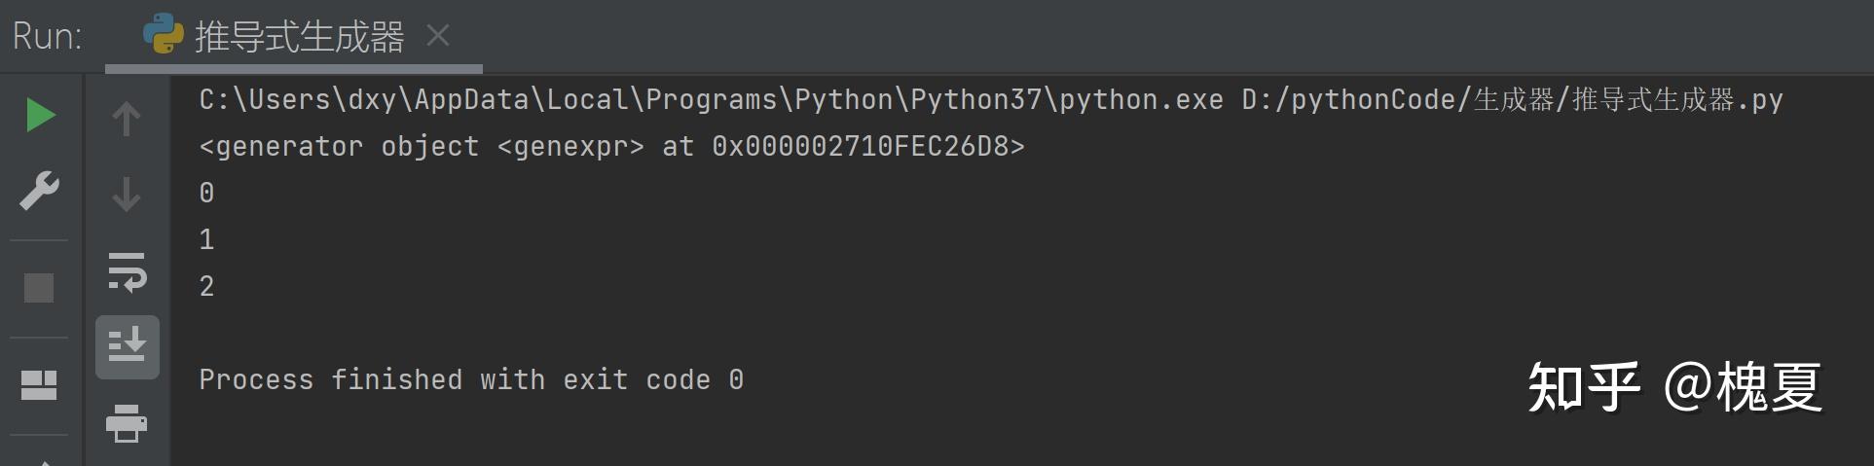The height and width of the screenshot is (466, 1874).
Task: Click the python.exe command line text
Action: (x=991, y=99)
